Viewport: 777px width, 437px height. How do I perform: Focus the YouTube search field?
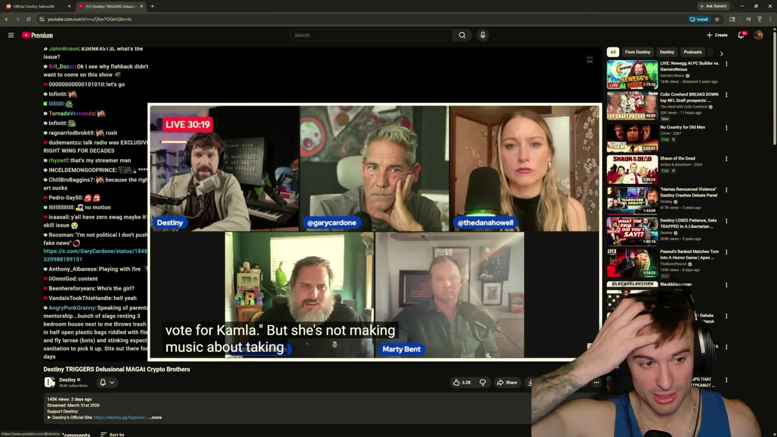coord(371,35)
